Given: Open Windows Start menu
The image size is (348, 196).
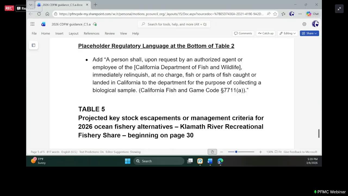Looking at the screenshot, I should (x=128, y=161).
